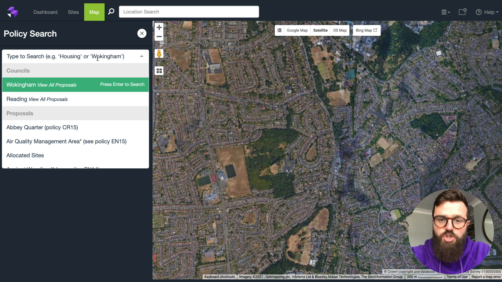Switch to Satellite view
This screenshot has height=282, width=502.
pos(320,30)
